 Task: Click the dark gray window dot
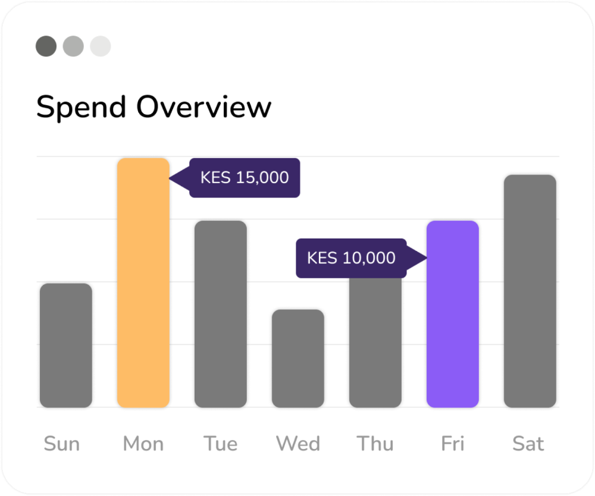pyautogui.click(x=46, y=46)
